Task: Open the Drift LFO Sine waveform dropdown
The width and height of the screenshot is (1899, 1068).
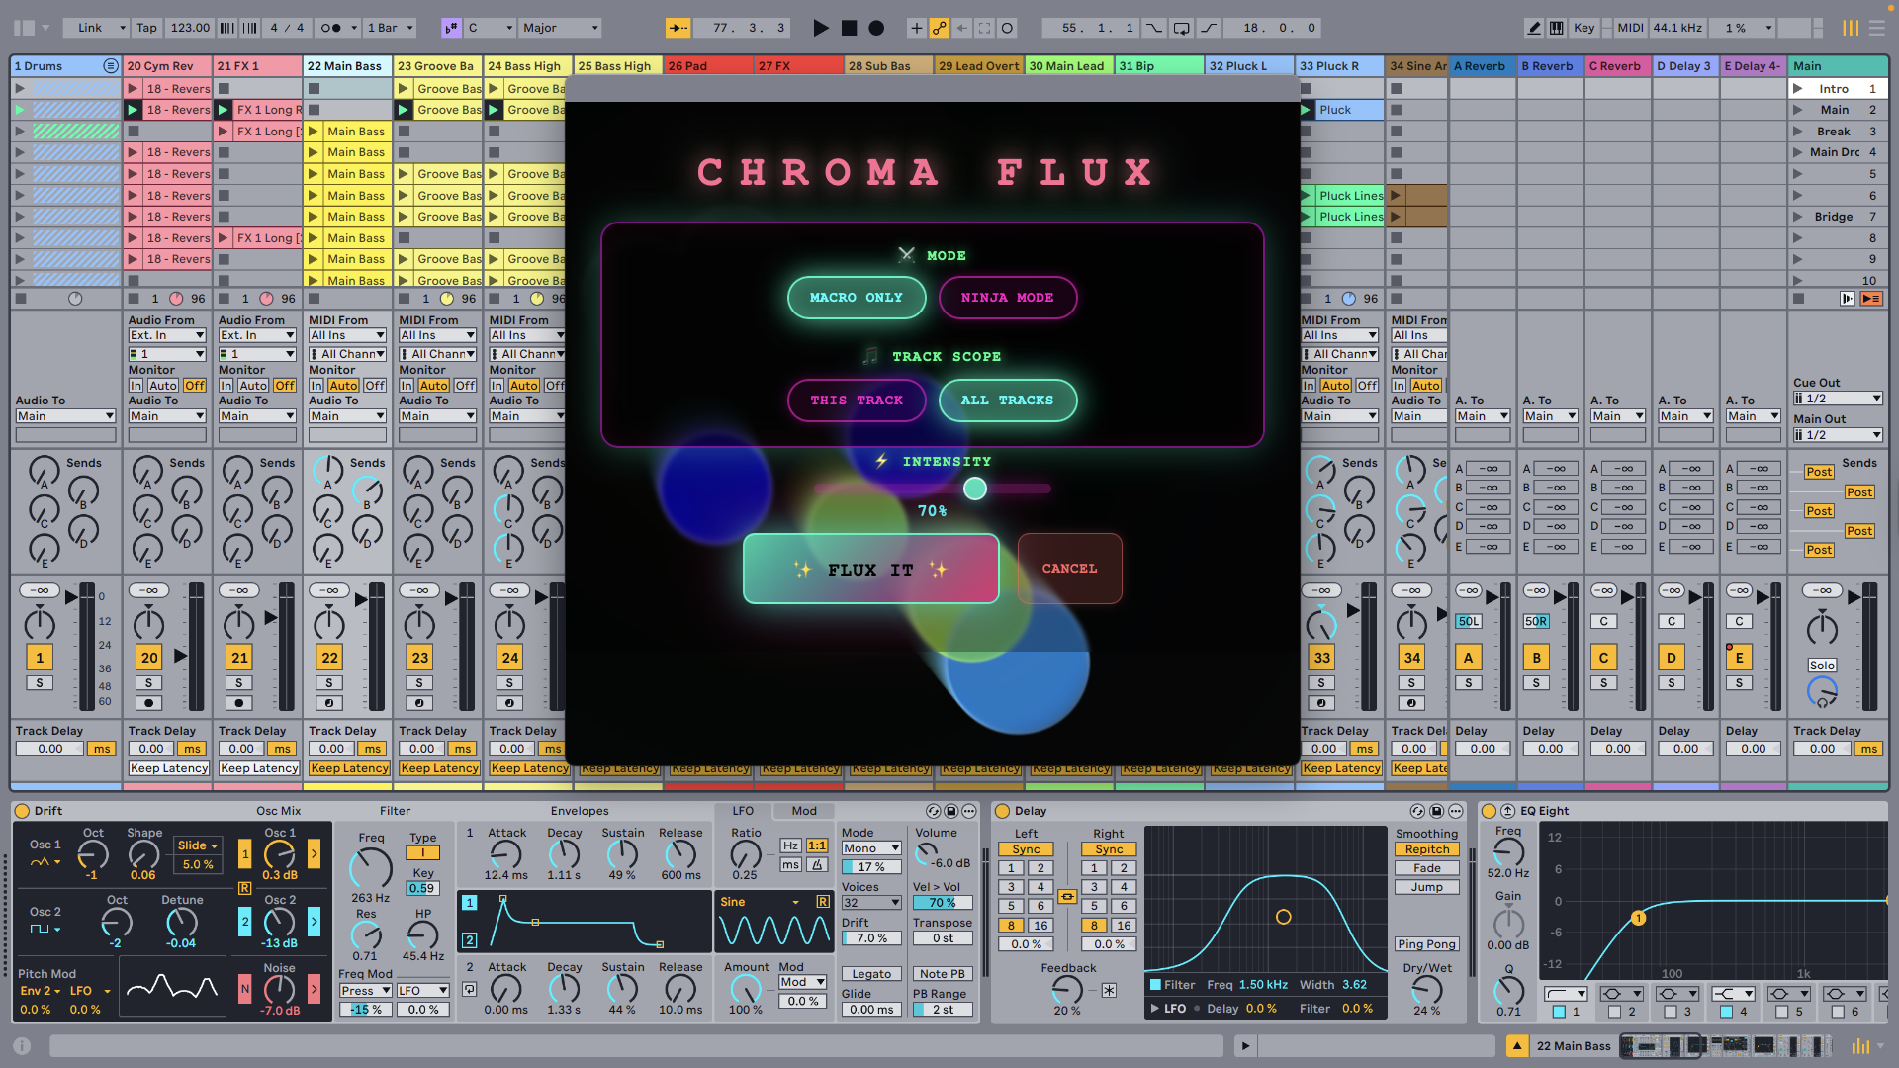Action: click(x=760, y=902)
